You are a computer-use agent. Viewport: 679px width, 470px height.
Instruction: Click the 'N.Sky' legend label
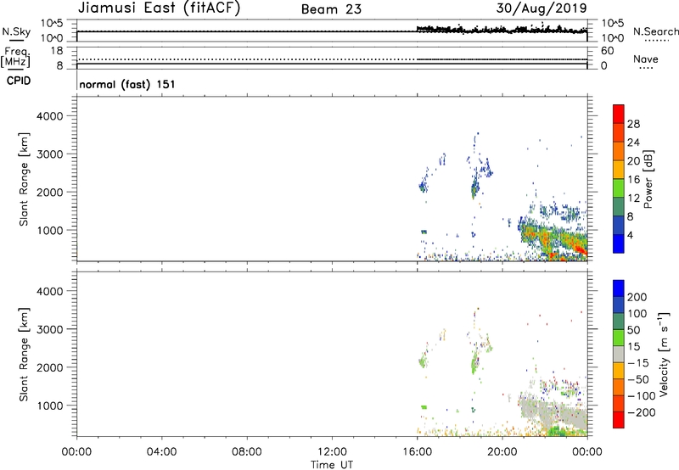[16, 31]
